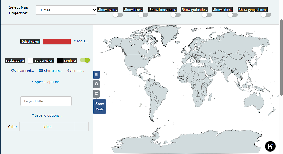Click the lightning icon beside Scripts
Viewport: 283px width, 154px height.
(69, 70)
